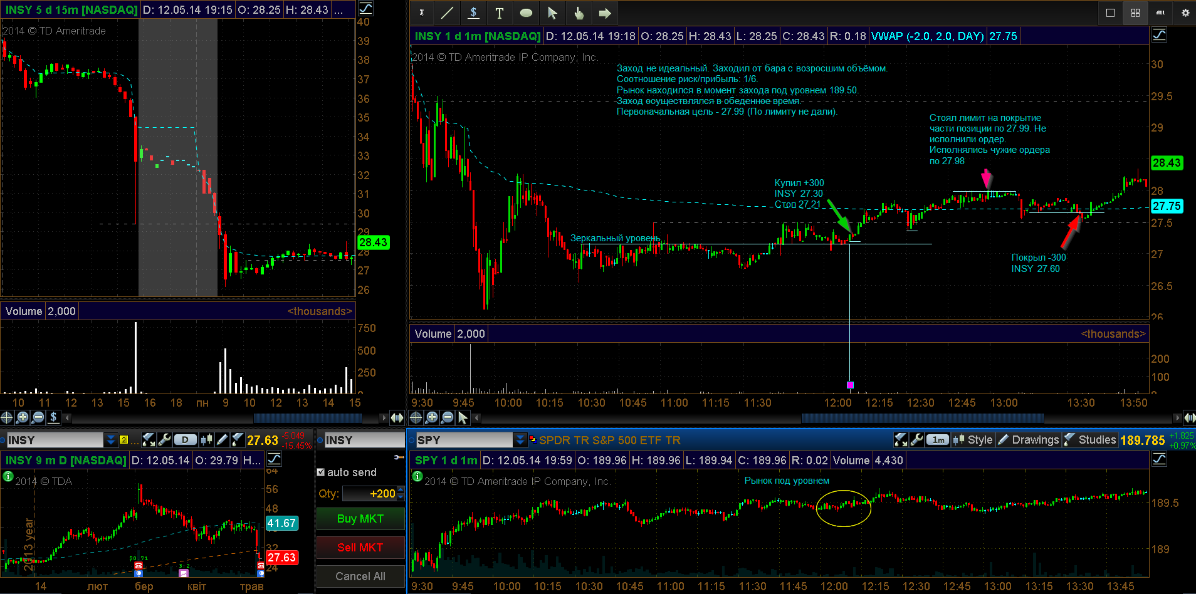Zoom in on the INSY 15m chart
Image resolution: width=1196 pixels, height=594 pixels.
[23, 417]
